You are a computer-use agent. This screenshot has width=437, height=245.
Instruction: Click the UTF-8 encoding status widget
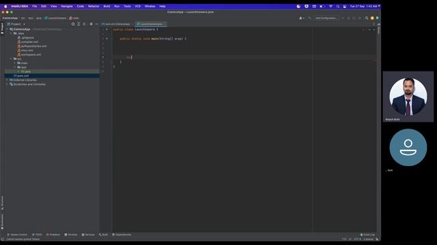pos(357,239)
